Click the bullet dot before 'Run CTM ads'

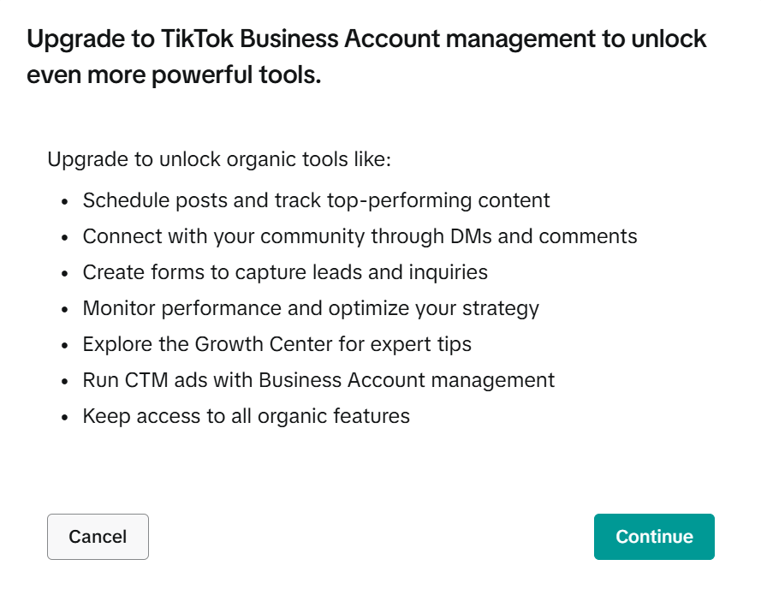[65, 382]
